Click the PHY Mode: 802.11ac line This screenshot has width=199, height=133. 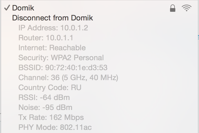pyautogui.click(x=55, y=127)
